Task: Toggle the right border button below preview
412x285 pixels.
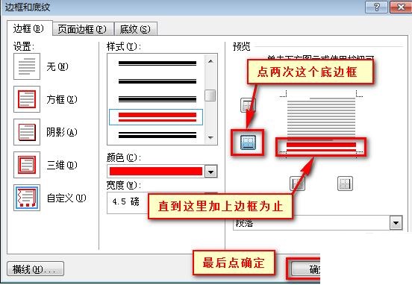Action: tap(345, 183)
